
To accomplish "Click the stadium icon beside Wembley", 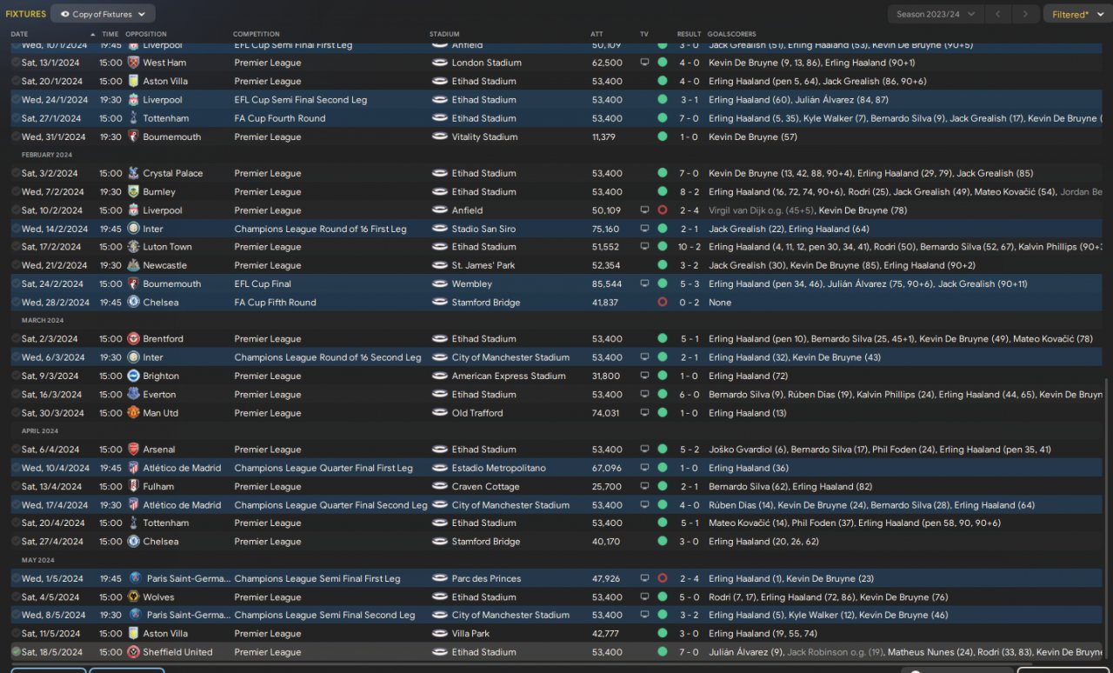I will tap(439, 283).
